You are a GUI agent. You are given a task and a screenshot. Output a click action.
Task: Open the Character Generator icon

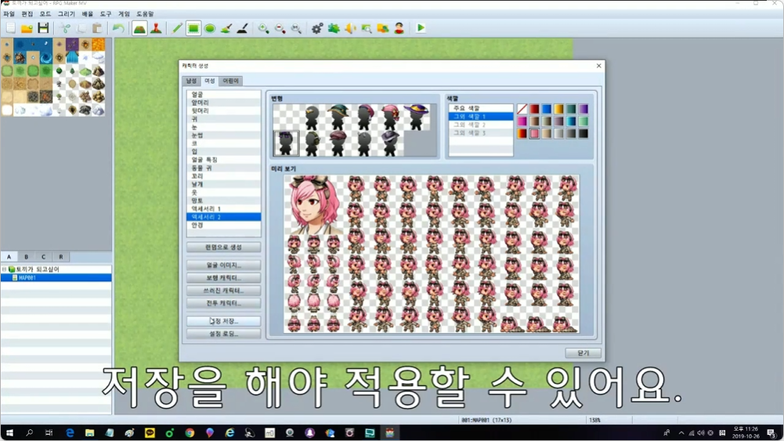[399, 28]
